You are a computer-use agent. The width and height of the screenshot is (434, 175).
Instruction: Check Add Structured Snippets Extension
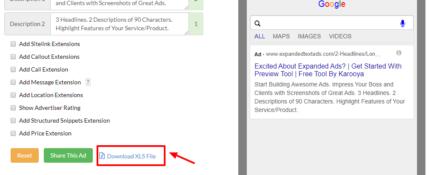pos(13,120)
